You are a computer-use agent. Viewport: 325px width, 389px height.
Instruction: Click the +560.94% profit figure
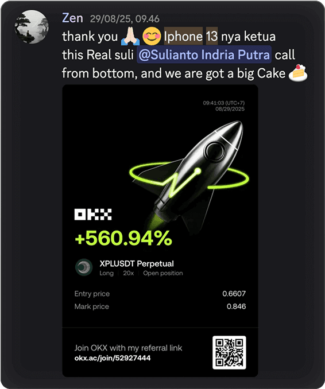point(123,238)
